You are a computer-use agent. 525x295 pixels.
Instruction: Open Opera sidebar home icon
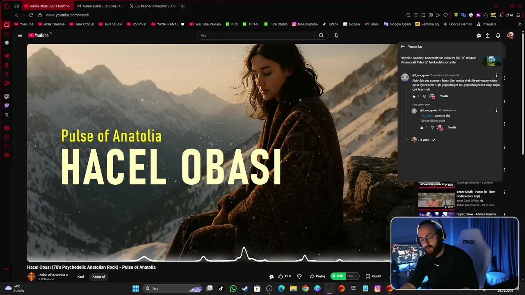click(7, 25)
